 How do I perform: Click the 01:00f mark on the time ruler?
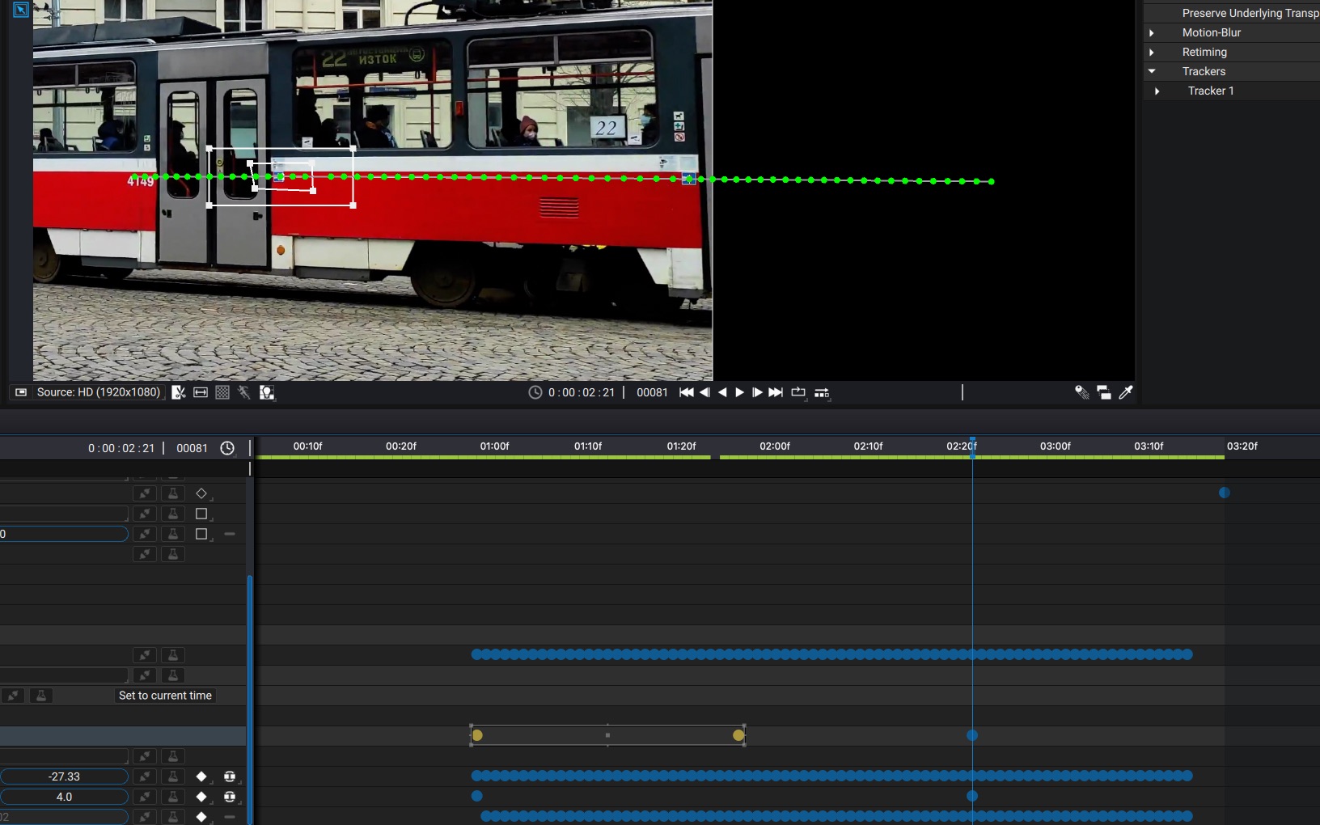tap(494, 446)
